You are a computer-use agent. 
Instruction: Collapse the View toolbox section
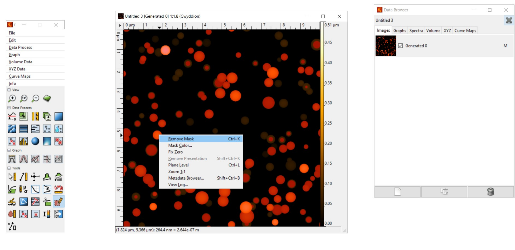[9, 90]
